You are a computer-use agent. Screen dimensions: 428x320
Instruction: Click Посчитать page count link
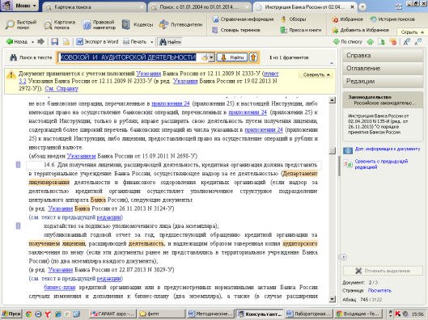[x=379, y=291]
